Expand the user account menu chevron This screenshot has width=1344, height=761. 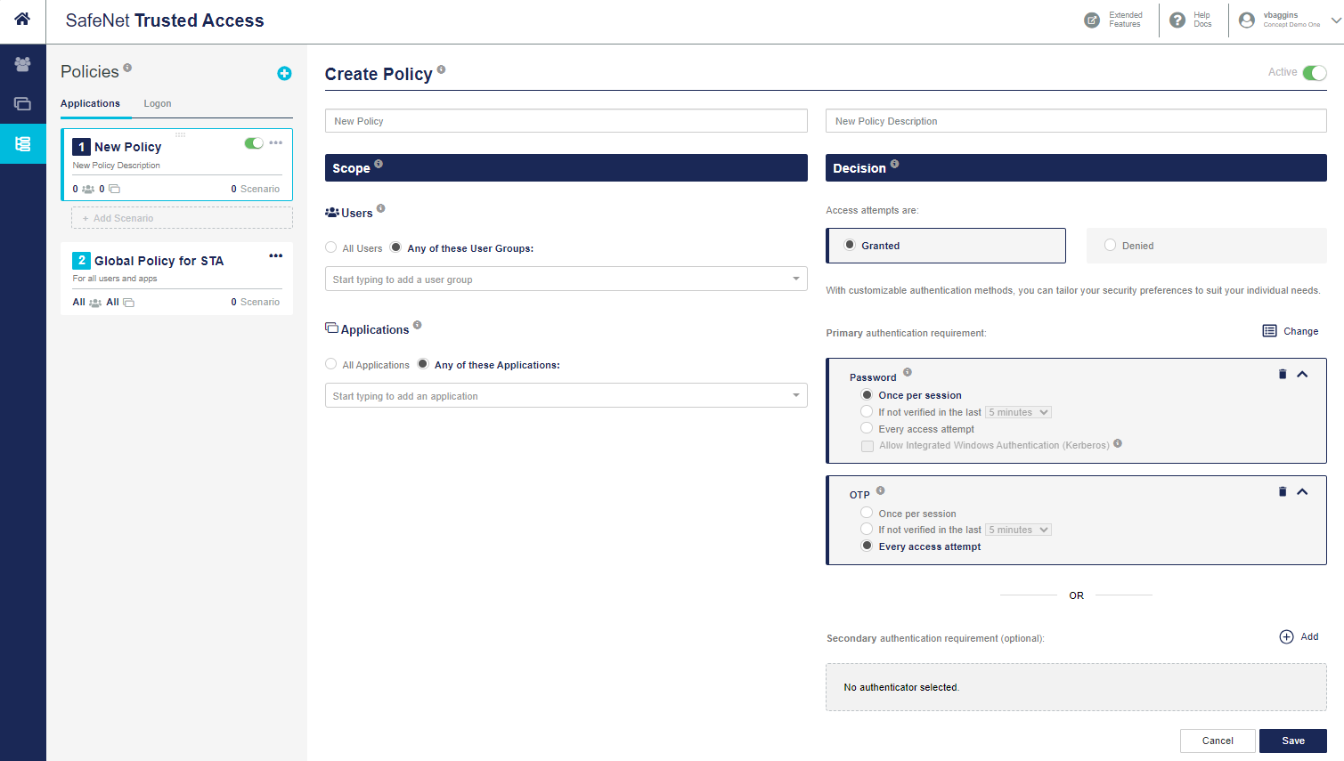[x=1336, y=20]
